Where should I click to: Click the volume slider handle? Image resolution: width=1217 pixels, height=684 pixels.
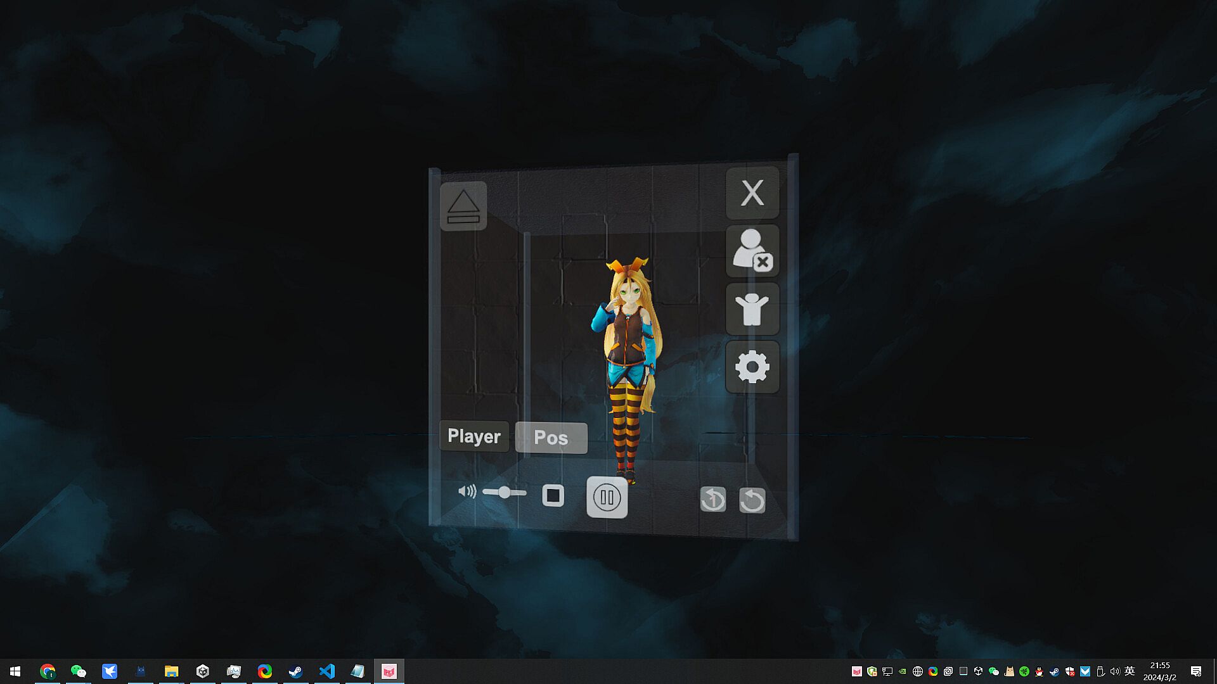[x=504, y=492]
